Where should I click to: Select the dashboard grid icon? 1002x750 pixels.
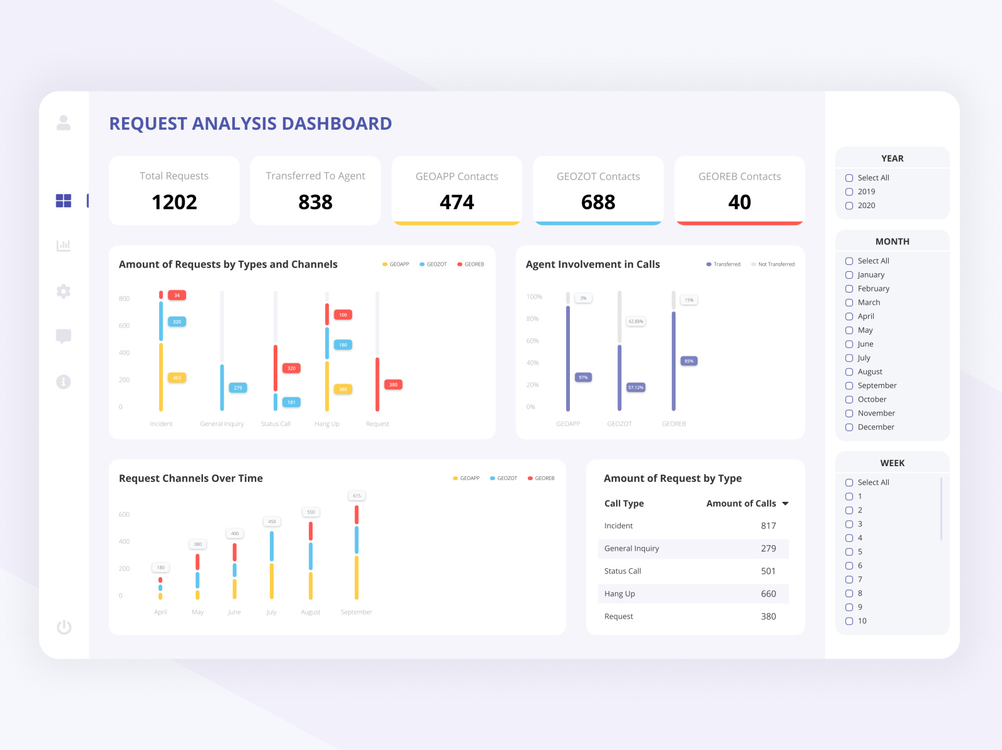point(63,201)
